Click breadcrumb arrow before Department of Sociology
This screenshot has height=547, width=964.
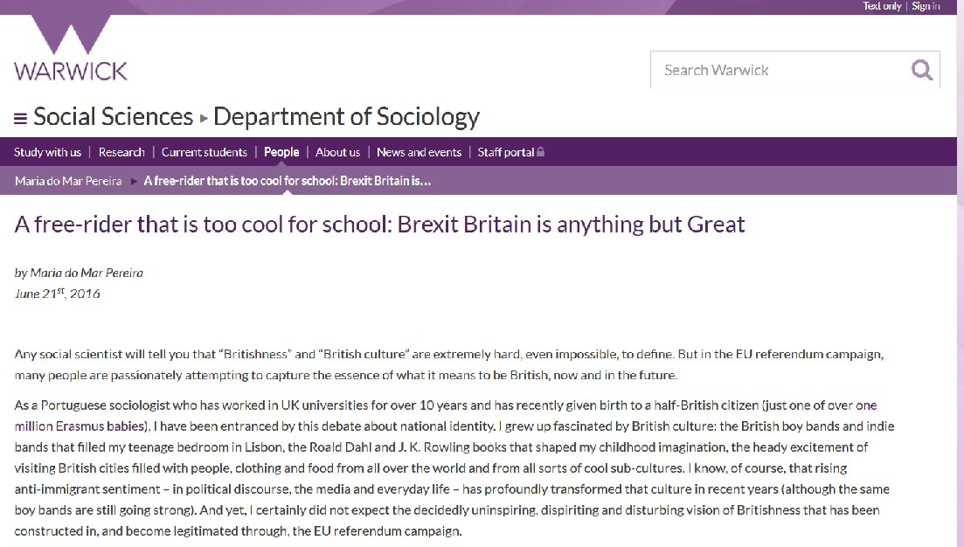pyautogui.click(x=204, y=119)
